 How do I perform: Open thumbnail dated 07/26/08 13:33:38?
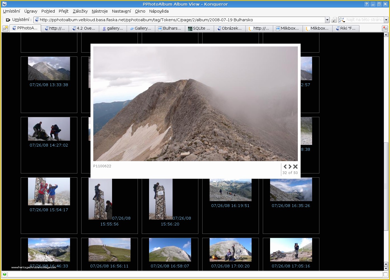coord(49,69)
